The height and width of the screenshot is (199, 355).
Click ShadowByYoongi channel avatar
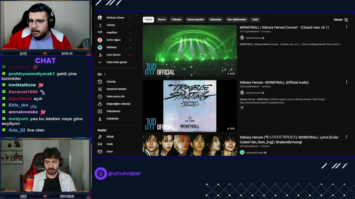pyautogui.click(x=242, y=153)
